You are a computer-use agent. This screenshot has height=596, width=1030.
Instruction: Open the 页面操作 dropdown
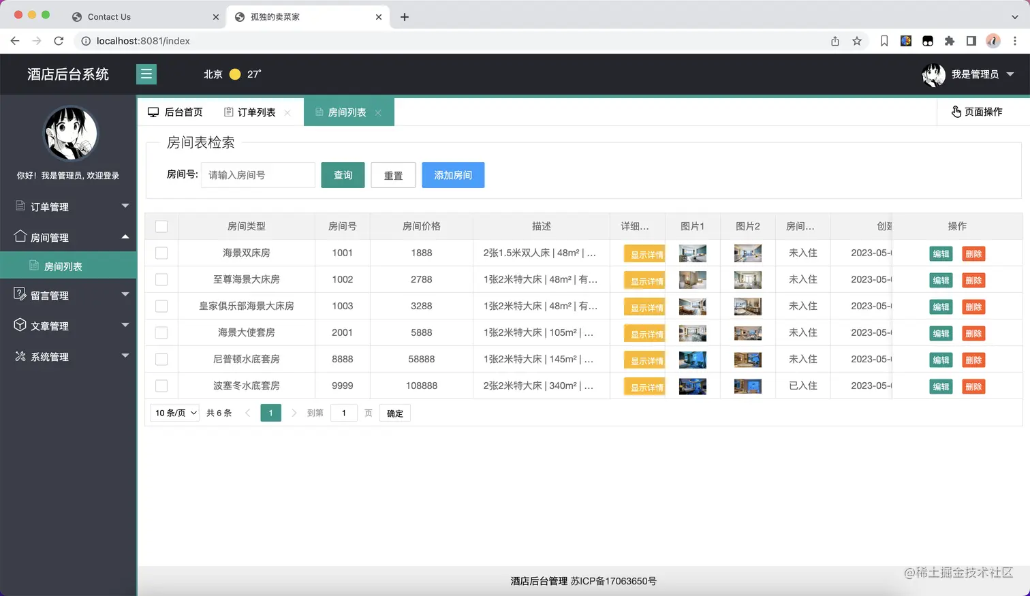coord(977,112)
